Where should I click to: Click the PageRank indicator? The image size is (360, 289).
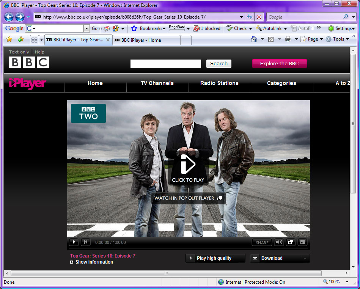click(177, 28)
